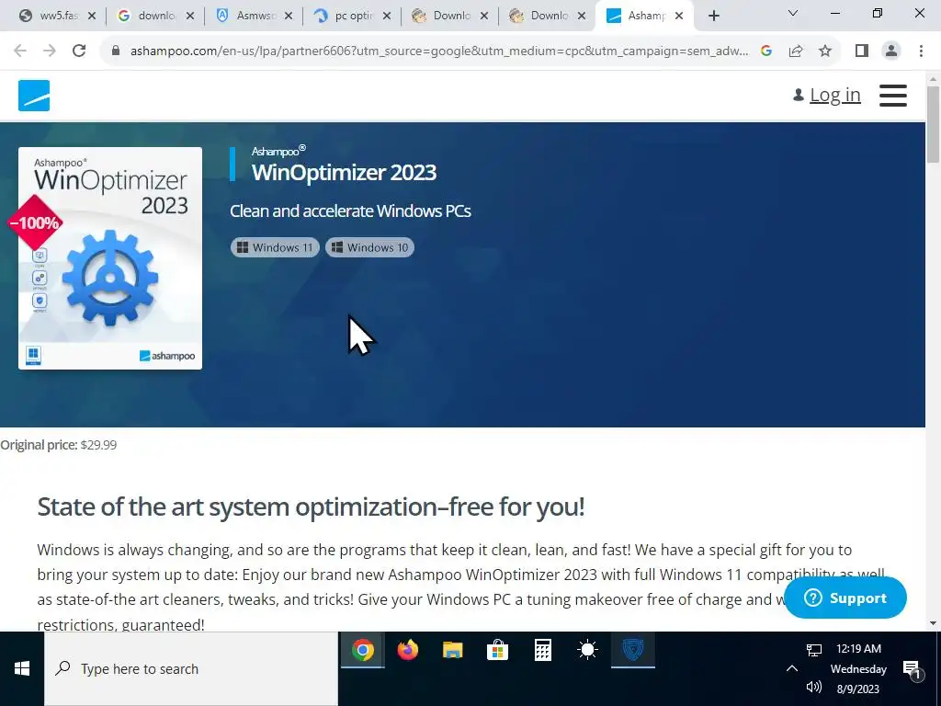Open a new browser tab
This screenshot has height=706, width=941.
tap(713, 17)
